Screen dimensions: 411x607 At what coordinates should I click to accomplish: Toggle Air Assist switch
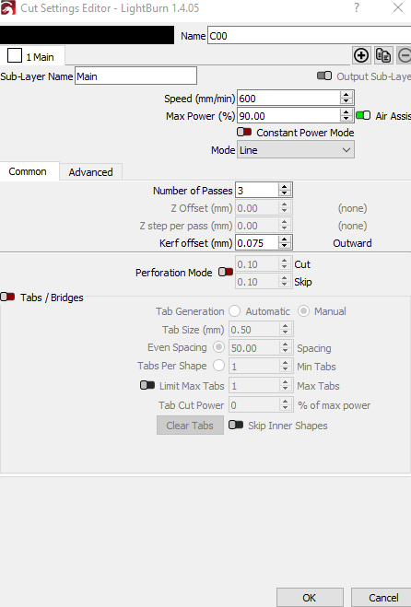tap(363, 115)
